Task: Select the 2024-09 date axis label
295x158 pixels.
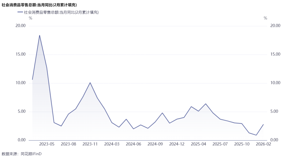Action: 155,144
